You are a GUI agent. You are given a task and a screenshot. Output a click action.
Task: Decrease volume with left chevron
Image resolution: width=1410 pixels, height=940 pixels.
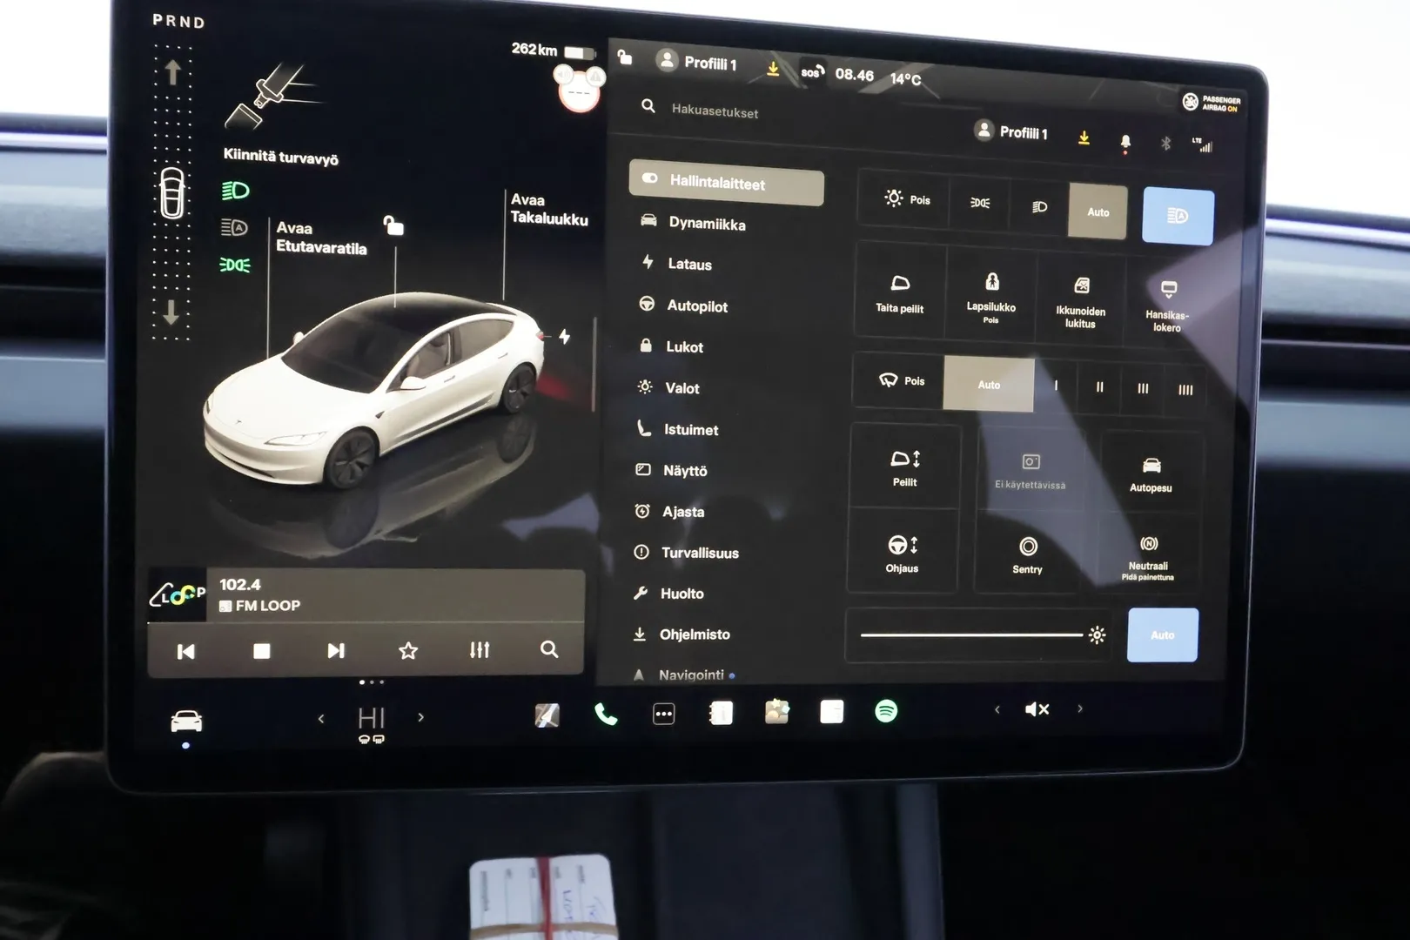point(997,709)
